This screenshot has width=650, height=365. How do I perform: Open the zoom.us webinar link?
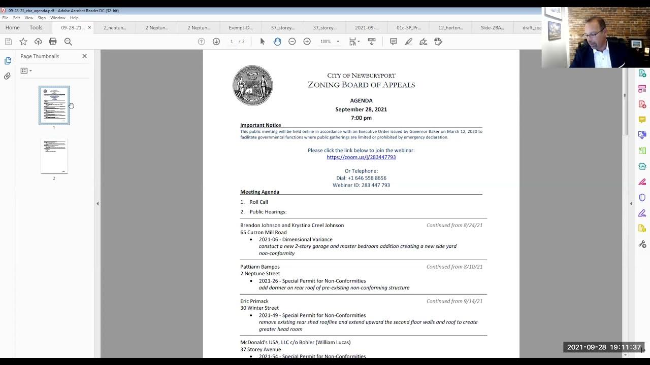tap(361, 157)
